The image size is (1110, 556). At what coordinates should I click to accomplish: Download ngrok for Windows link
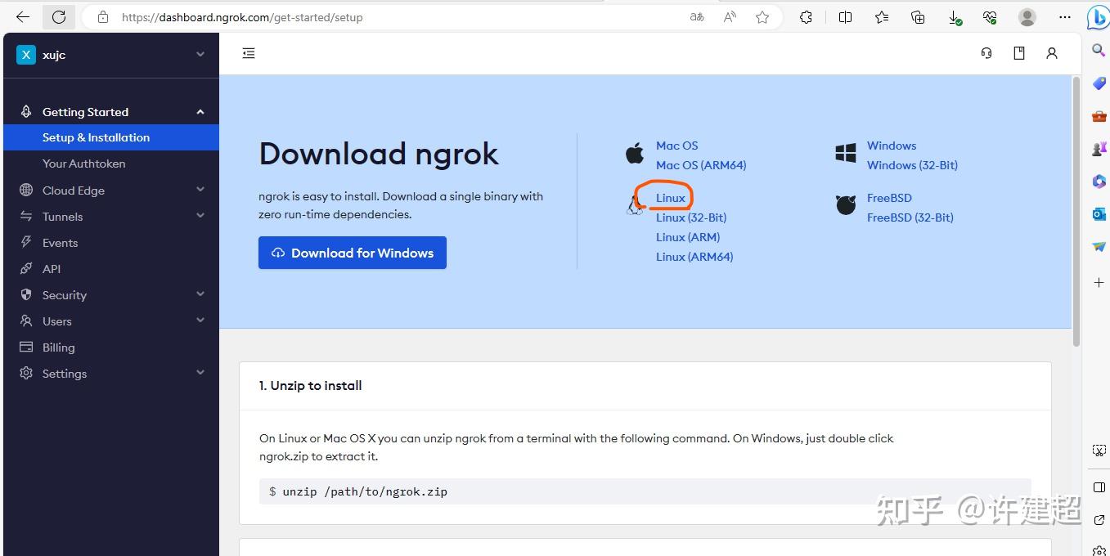pos(892,146)
